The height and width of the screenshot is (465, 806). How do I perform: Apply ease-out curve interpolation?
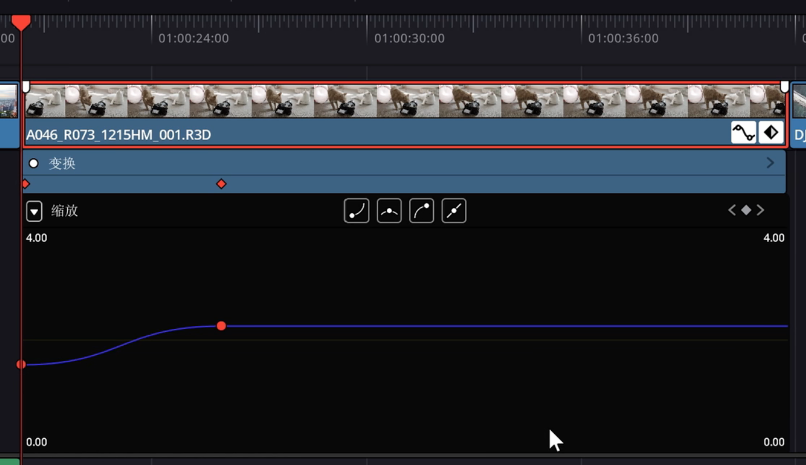[x=422, y=211]
